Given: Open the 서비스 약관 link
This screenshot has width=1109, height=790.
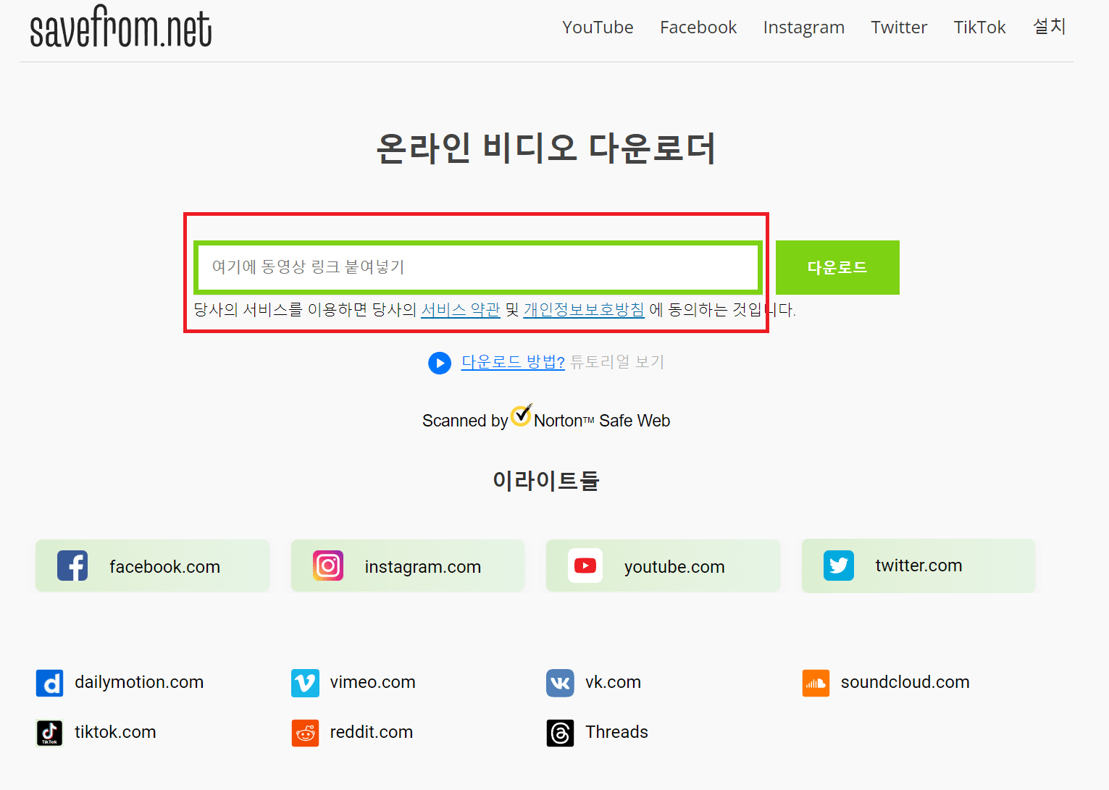Looking at the screenshot, I should tap(461, 310).
